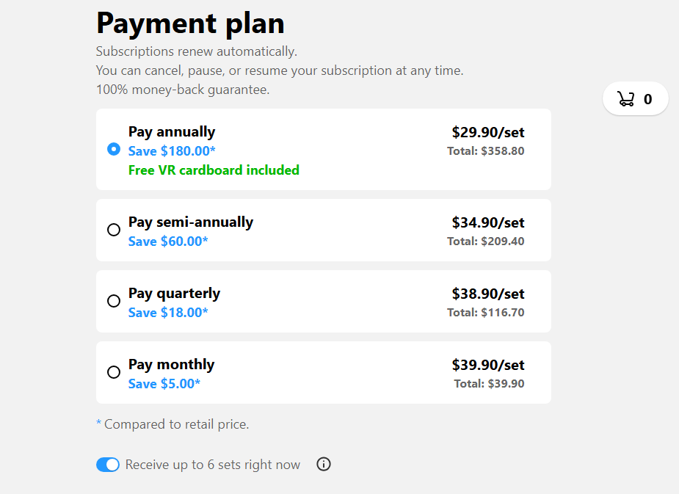Open the shopping cart icon

625,98
